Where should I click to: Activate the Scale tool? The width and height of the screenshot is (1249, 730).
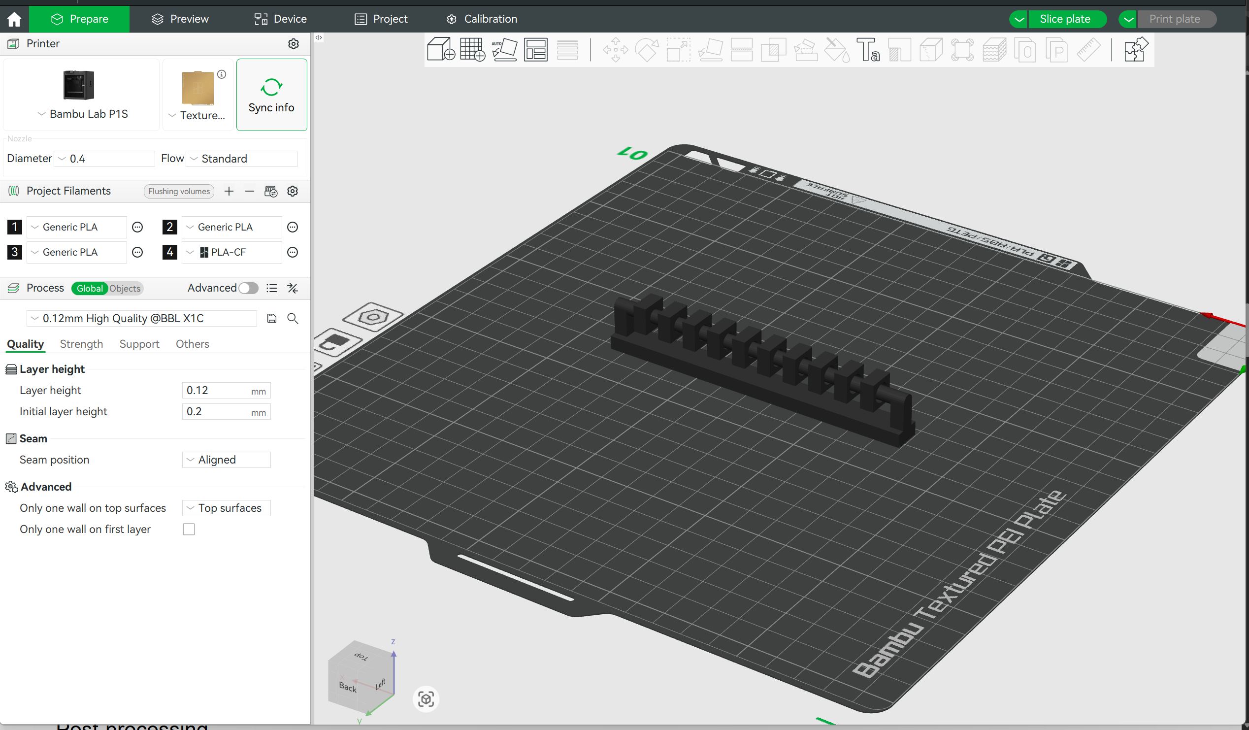pos(678,50)
